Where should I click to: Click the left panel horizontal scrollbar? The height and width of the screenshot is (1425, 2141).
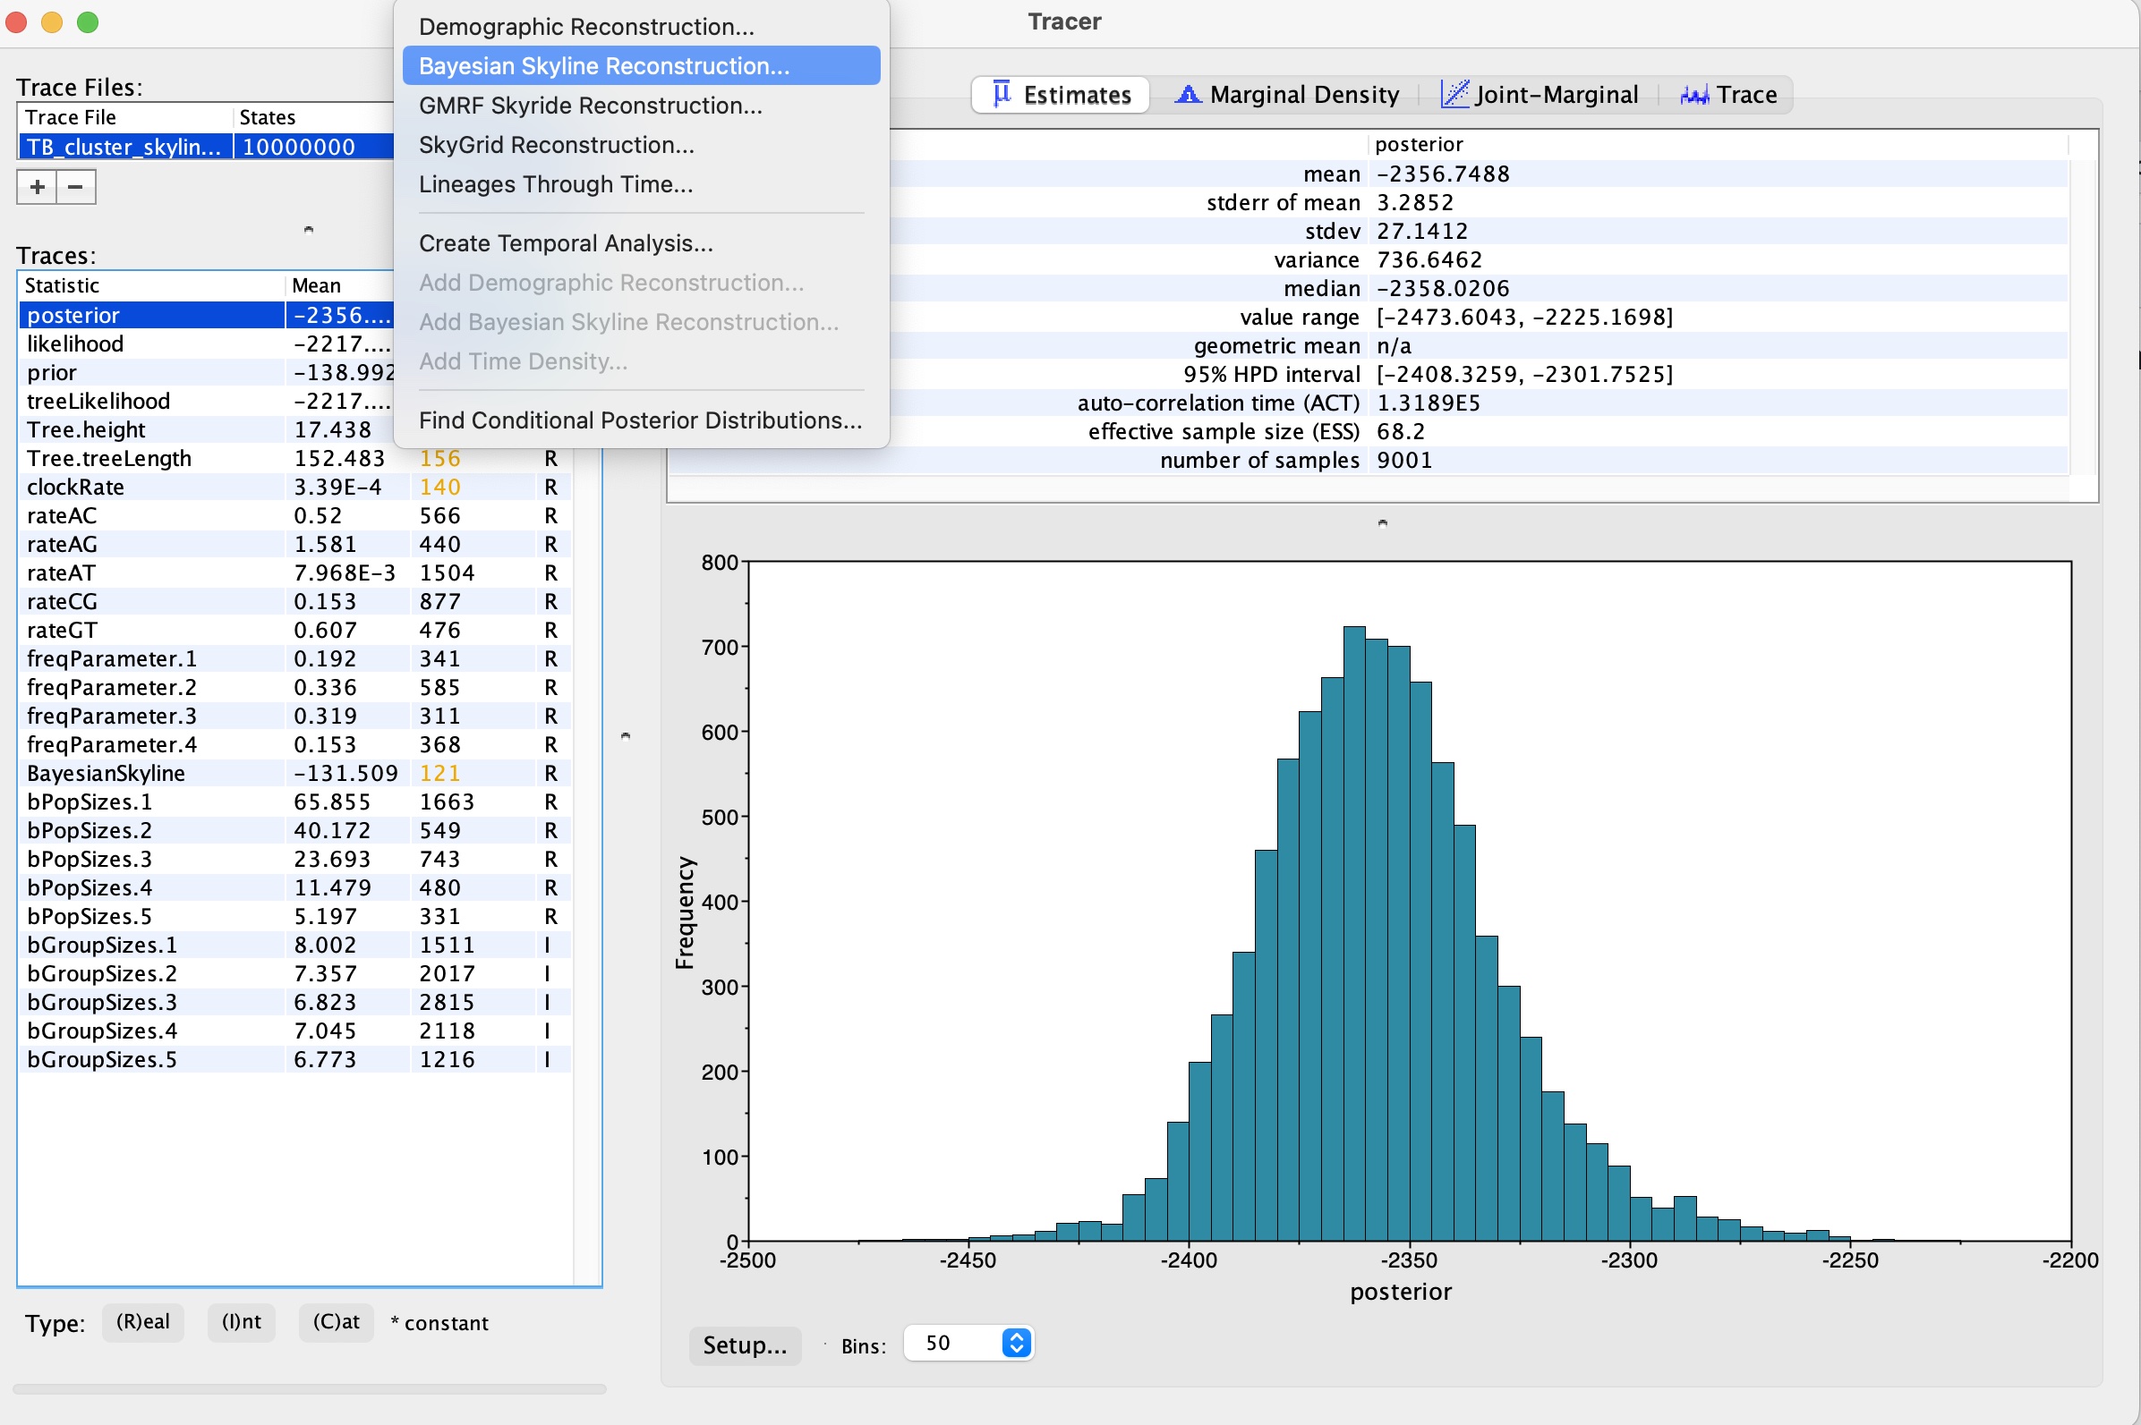[309, 1388]
